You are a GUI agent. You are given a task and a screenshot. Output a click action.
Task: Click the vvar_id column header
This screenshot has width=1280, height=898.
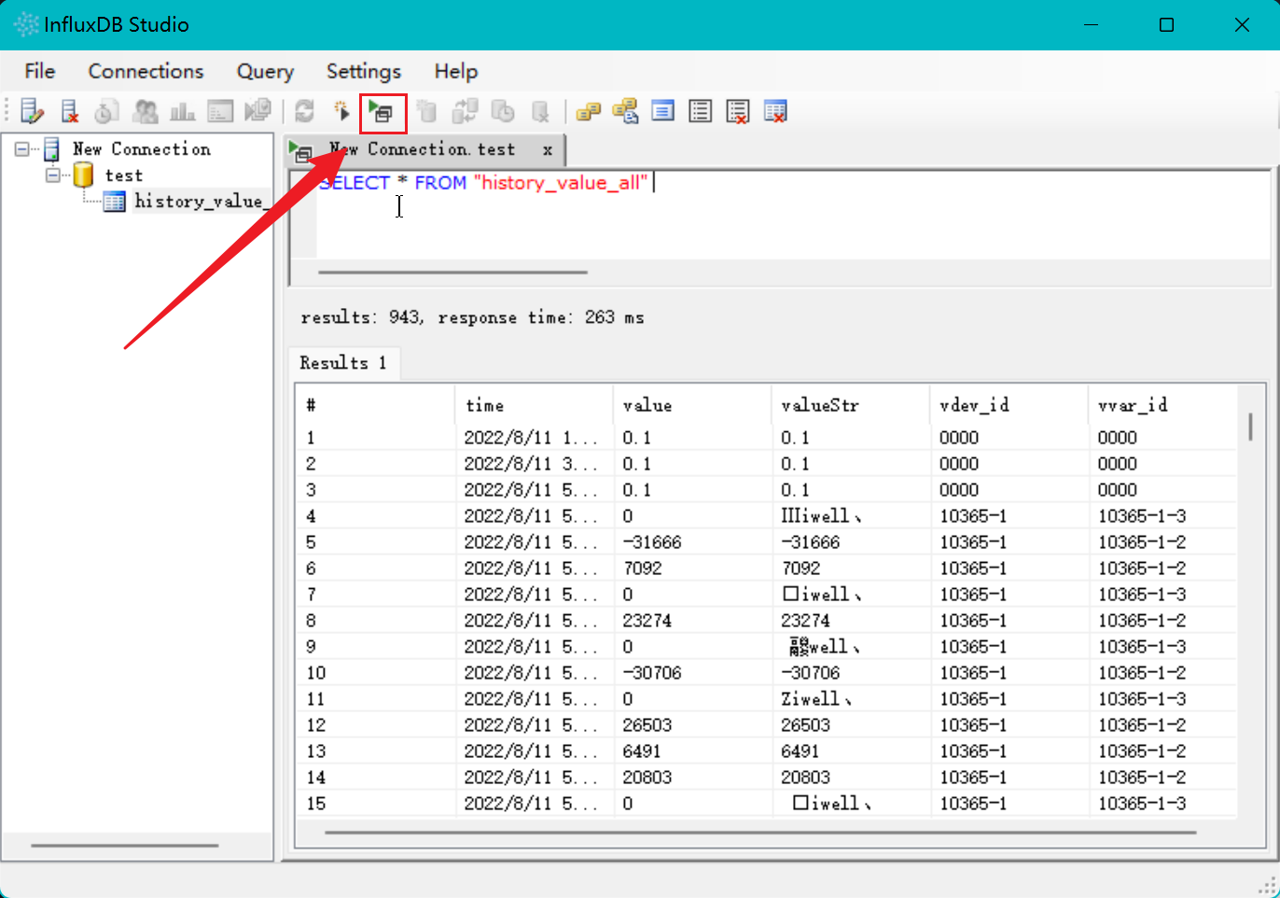(1163, 404)
